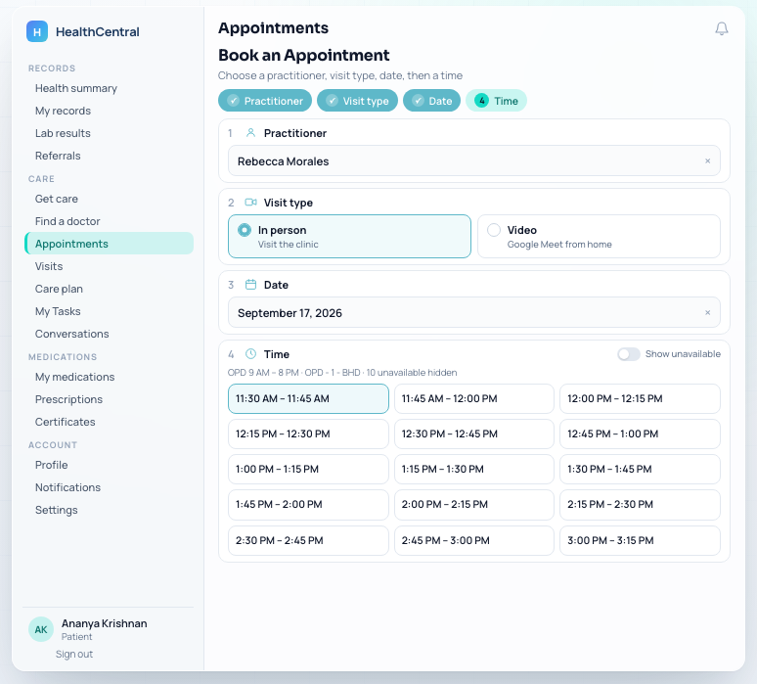Image resolution: width=757 pixels, height=684 pixels.
Task: Click Sign out link
Action: pyautogui.click(x=74, y=654)
